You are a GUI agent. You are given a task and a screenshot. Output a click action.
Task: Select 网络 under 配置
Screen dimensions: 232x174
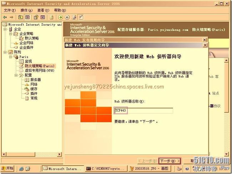[34, 85]
